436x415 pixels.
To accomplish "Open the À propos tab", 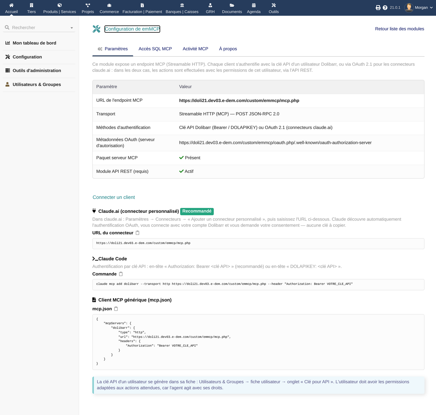I will [228, 49].
